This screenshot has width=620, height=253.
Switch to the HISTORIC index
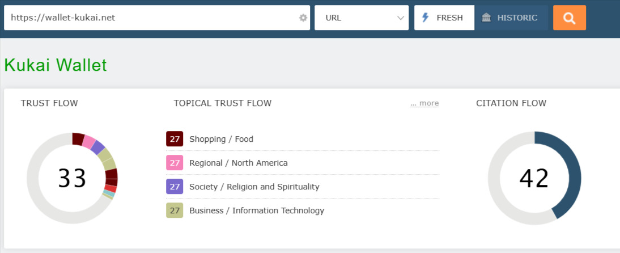click(x=511, y=18)
